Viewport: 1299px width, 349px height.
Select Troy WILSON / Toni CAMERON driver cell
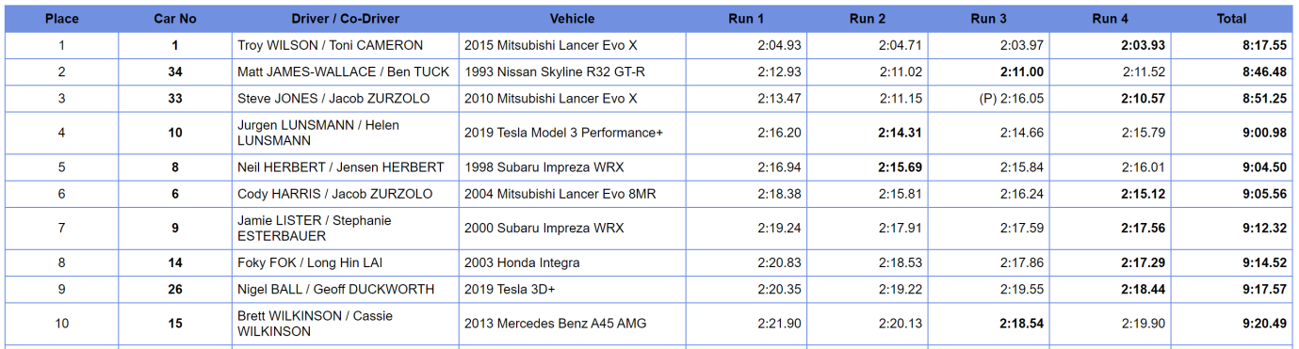point(346,45)
